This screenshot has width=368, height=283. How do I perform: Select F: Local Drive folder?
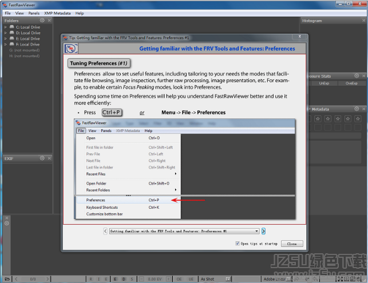(x=27, y=45)
